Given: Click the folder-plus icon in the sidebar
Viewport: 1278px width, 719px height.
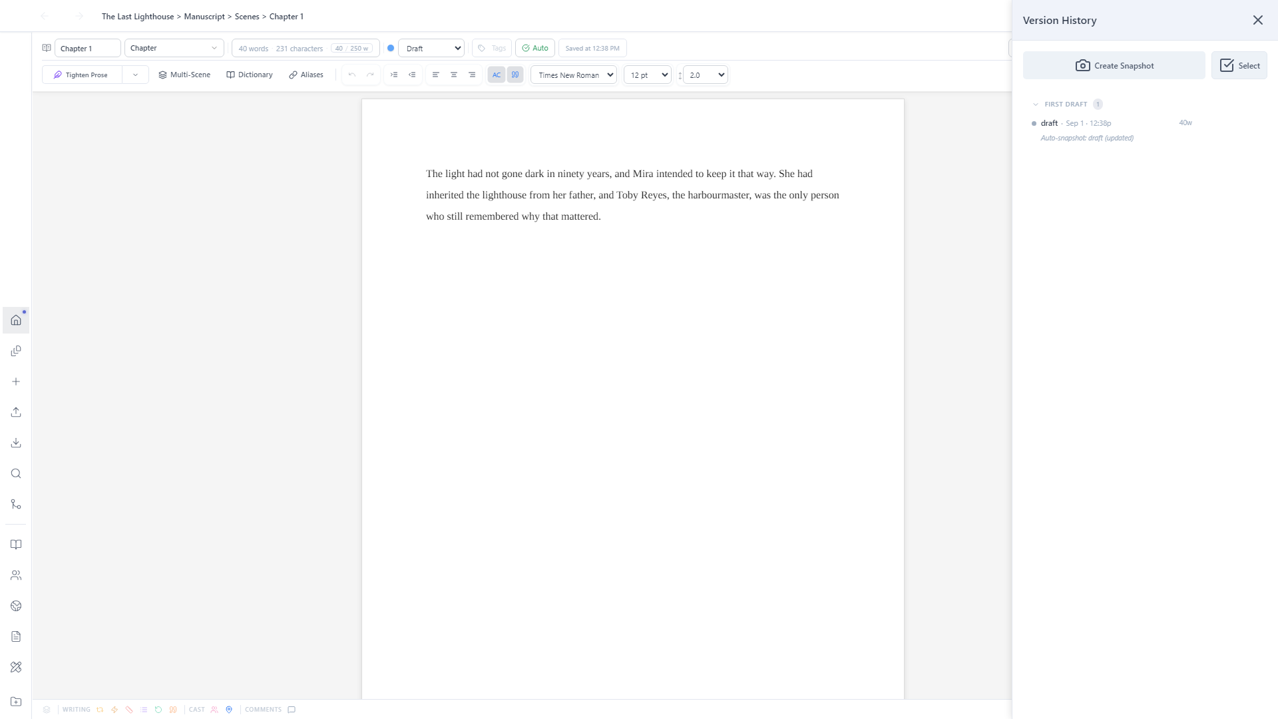Looking at the screenshot, I should (x=16, y=702).
